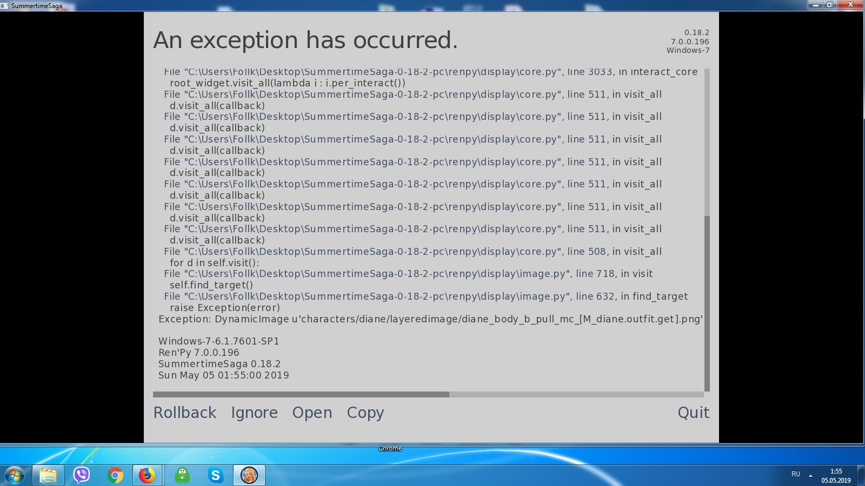Click the vertical scrollbar thumb beside the traceback
Viewport: 865px width, 486px height.
point(707,303)
